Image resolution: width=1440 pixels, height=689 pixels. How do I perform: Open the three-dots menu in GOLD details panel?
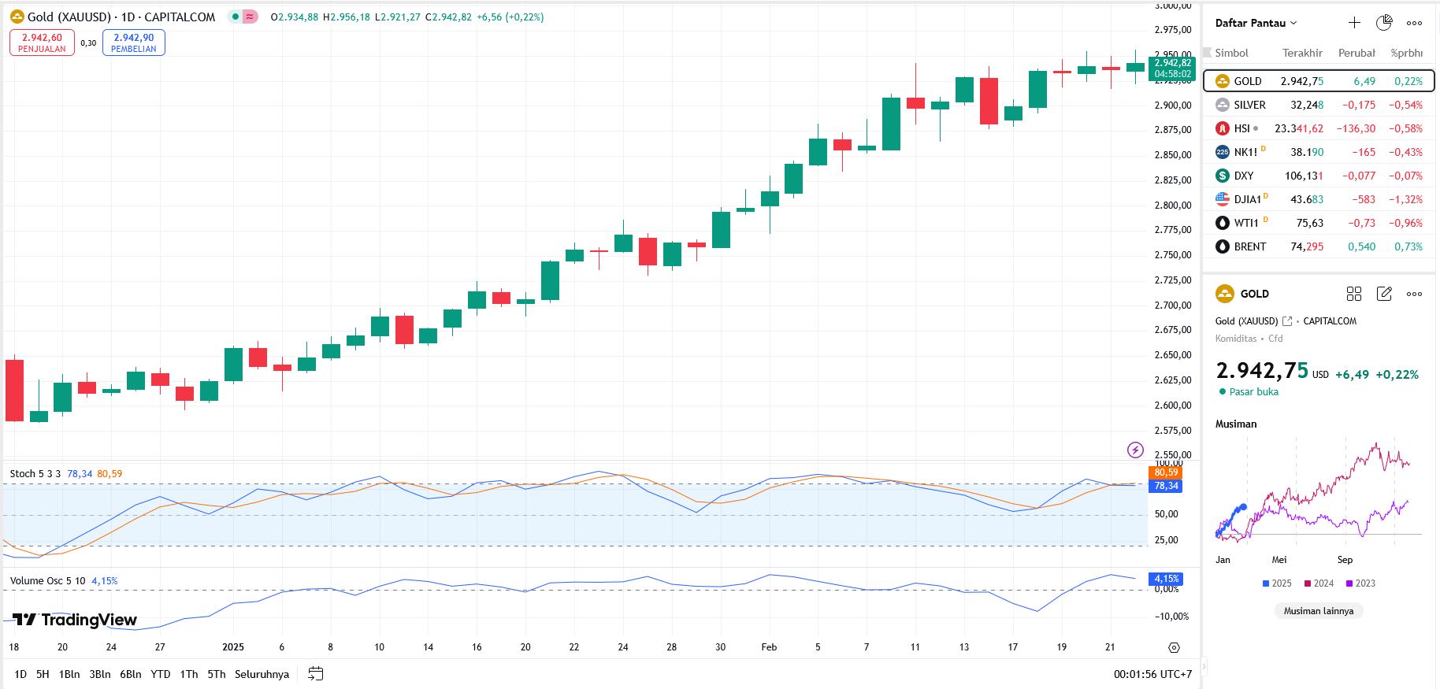pos(1415,294)
